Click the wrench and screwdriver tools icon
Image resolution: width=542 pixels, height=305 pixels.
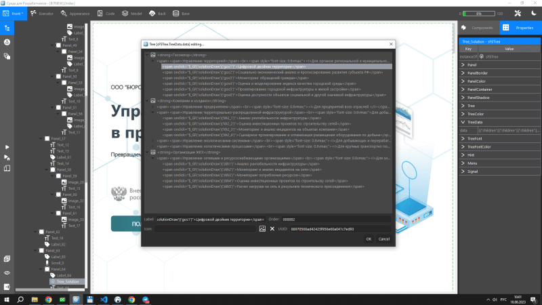click(518, 13)
